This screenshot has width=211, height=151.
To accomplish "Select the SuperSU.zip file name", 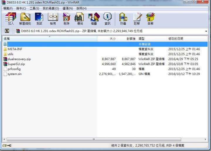I will click(x=16, y=64).
